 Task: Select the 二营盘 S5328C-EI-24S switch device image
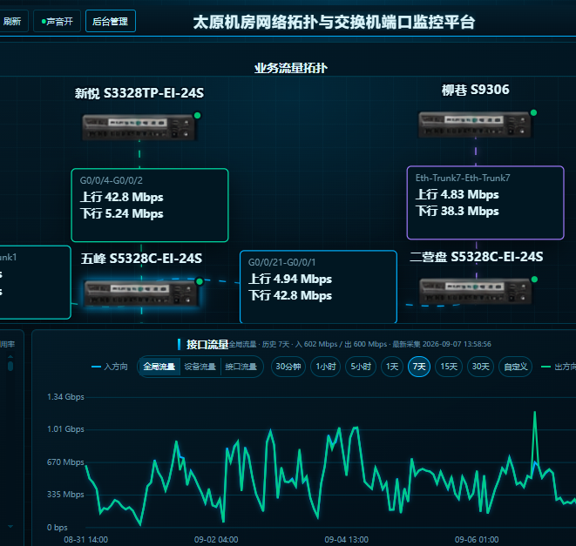476,291
